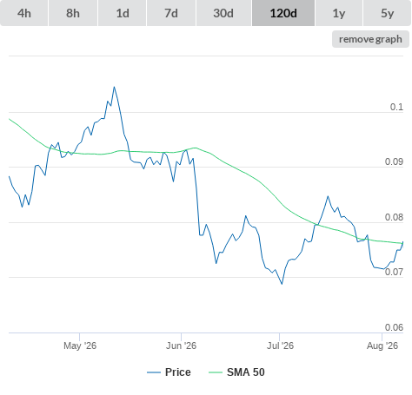
Task: Click the Jul '26 axis label
Action: coord(280,346)
